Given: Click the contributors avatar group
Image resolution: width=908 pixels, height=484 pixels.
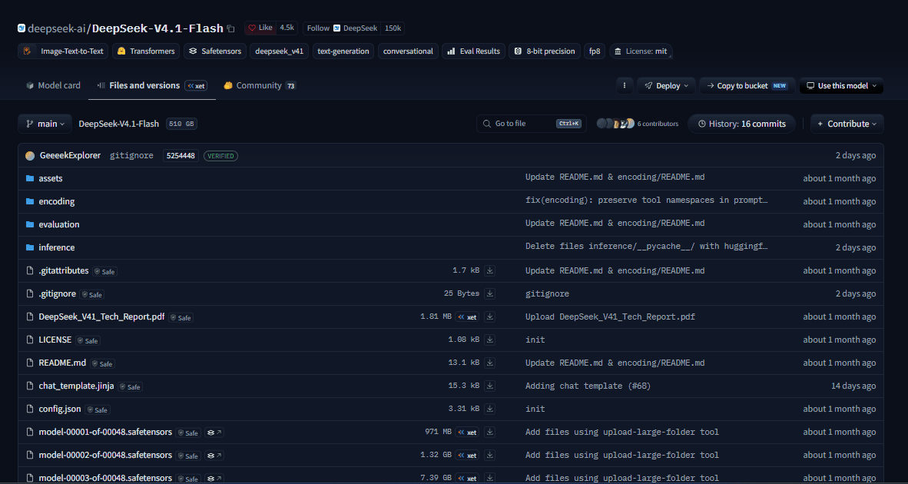Looking at the screenshot, I should pos(615,124).
